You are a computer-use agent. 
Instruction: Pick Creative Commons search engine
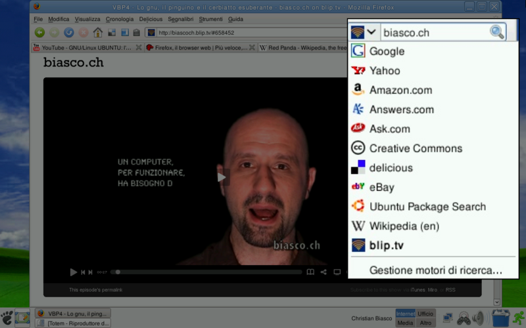(x=433, y=148)
